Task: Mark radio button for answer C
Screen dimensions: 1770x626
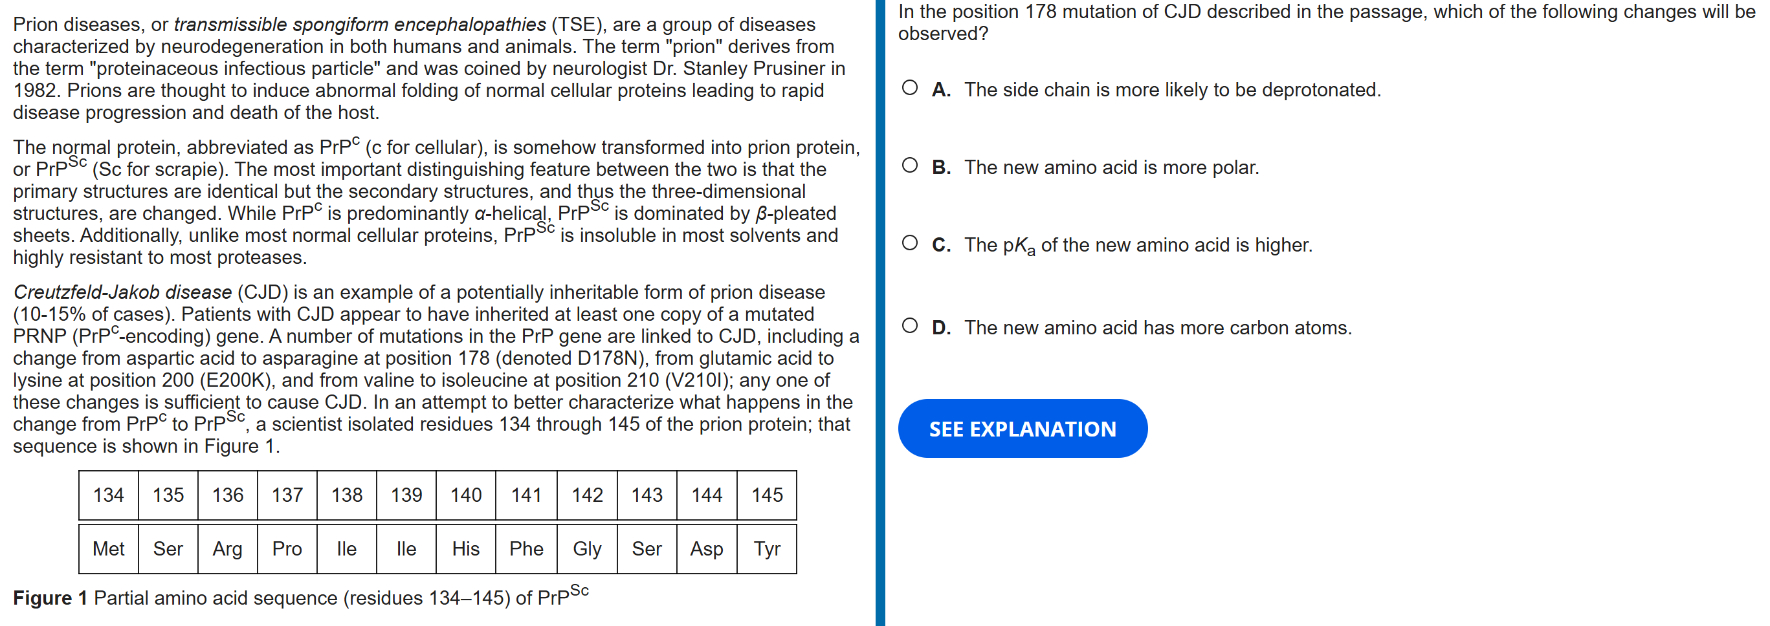Action: pyautogui.click(x=910, y=243)
